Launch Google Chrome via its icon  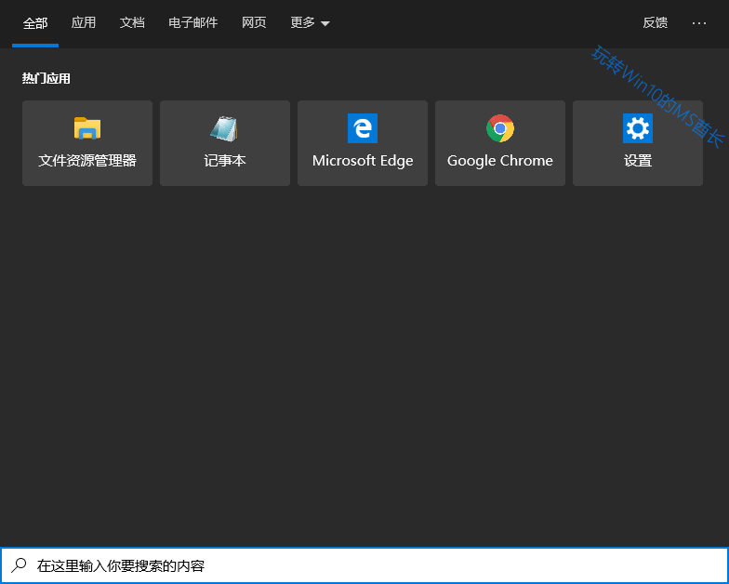(x=500, y=128)
